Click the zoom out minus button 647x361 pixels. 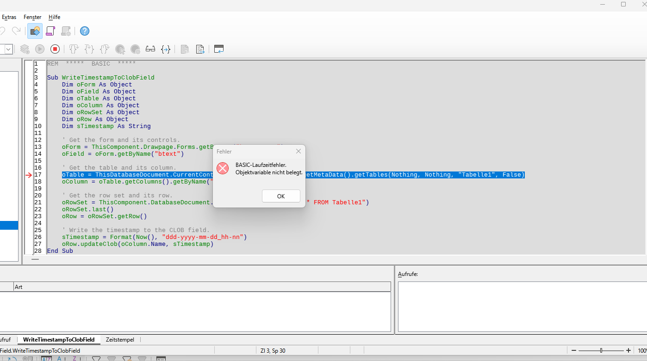click(574, 350)
